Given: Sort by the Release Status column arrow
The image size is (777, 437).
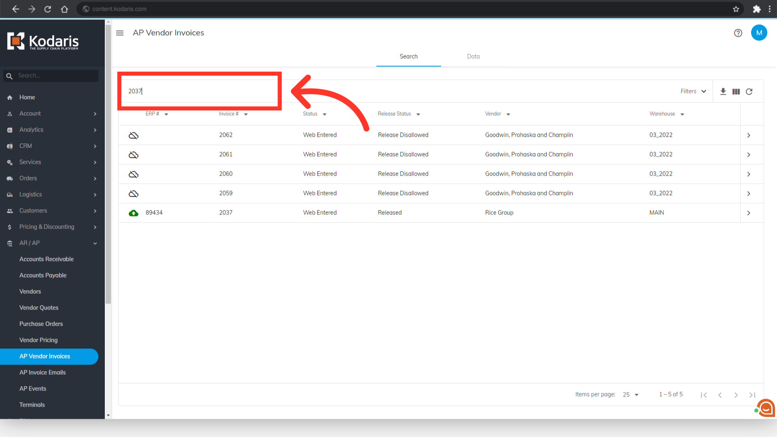Looking at the screenshot, I should pyautogui.click(x=418, y=115).
